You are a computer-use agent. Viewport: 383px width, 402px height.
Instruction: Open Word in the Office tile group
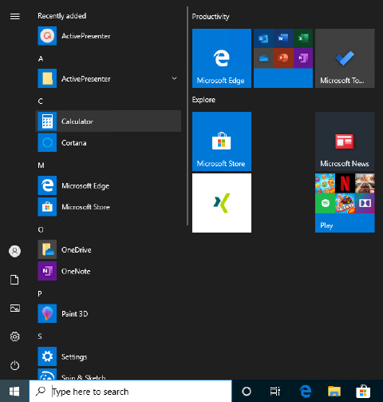coord(283,38)
